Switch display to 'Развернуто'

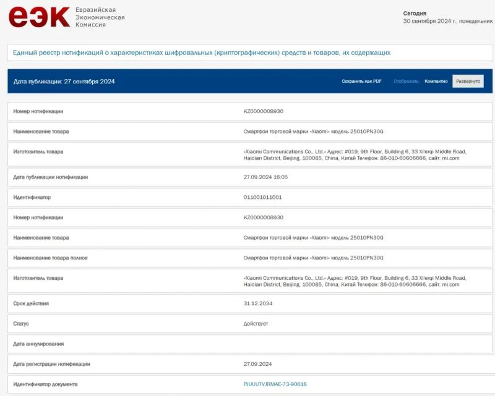click(468, 82)
